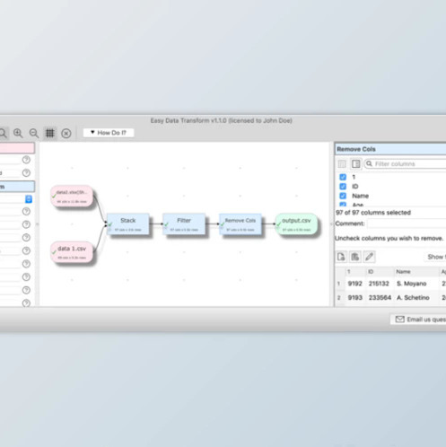Click the zoom in magnifier icon
Viewport: 446px width, 447px height.
click(x=18, y=133)
